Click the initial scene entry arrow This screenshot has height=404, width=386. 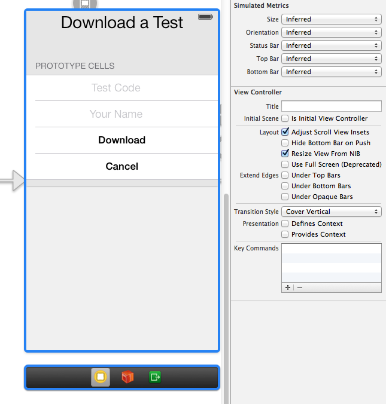[12, 180]
